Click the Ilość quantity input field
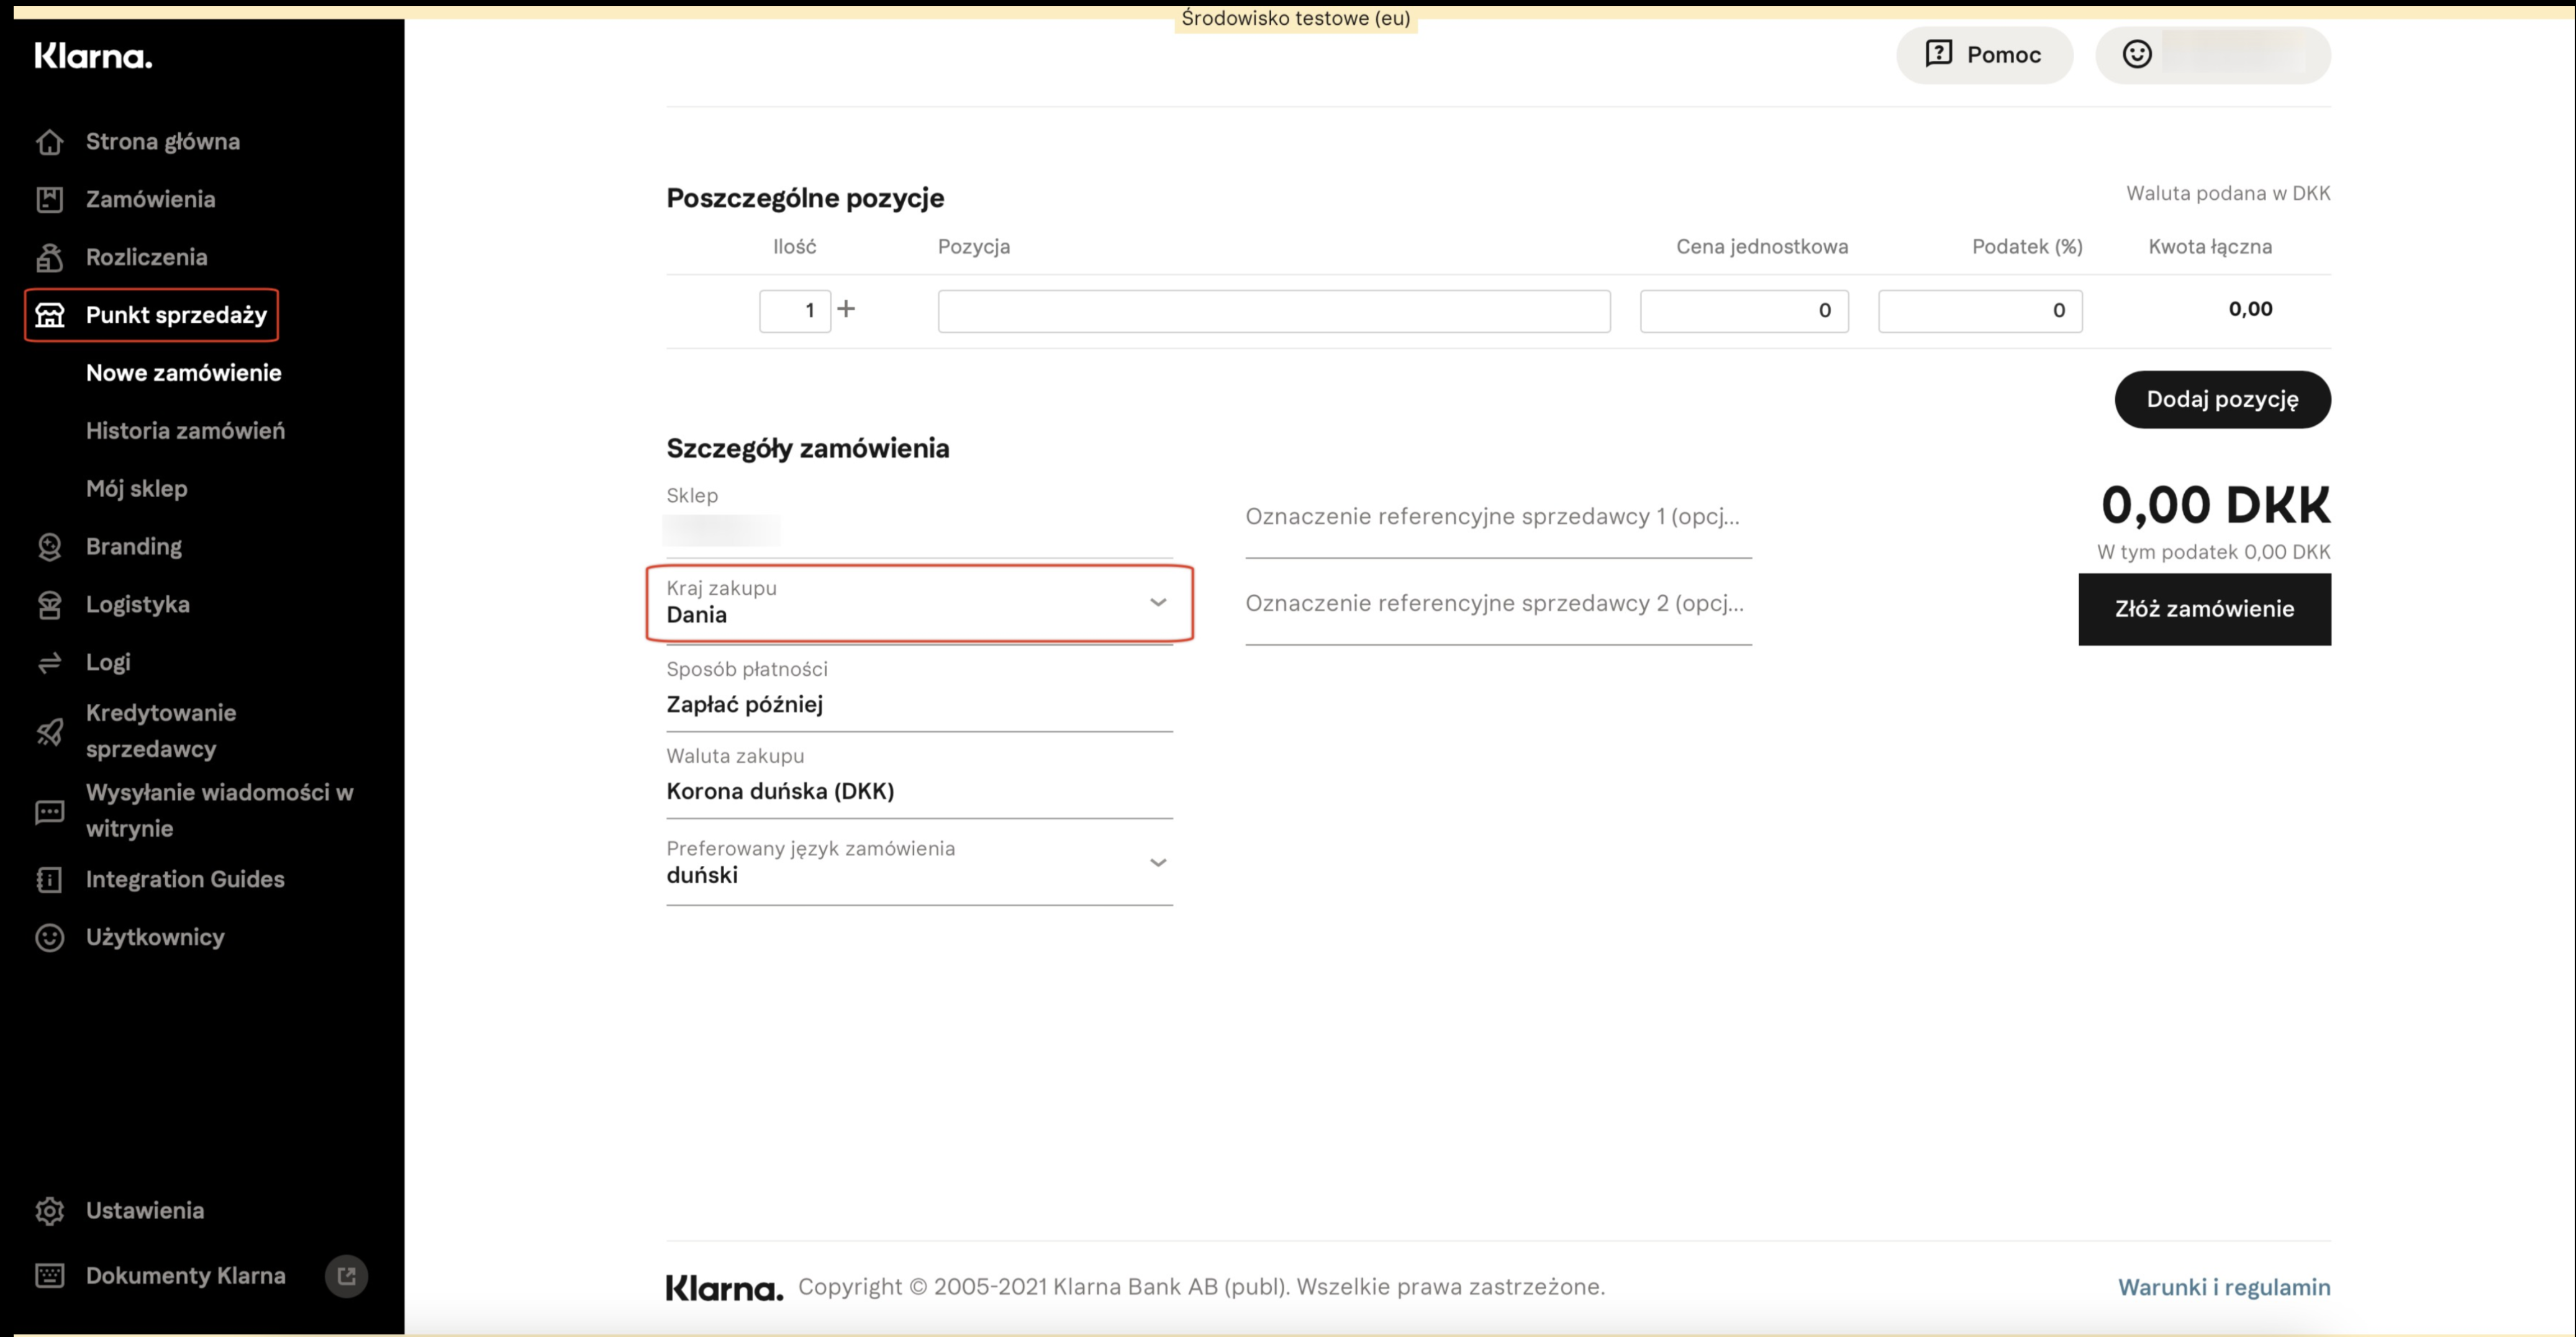Image resolution: width=2576 pixels, height=1337 pixels. (795, 311)
